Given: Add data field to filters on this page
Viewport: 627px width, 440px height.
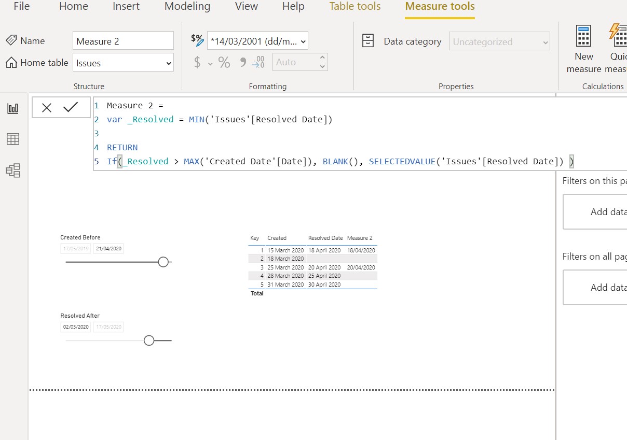Looking at the screenshot, I should coord(595,211).
